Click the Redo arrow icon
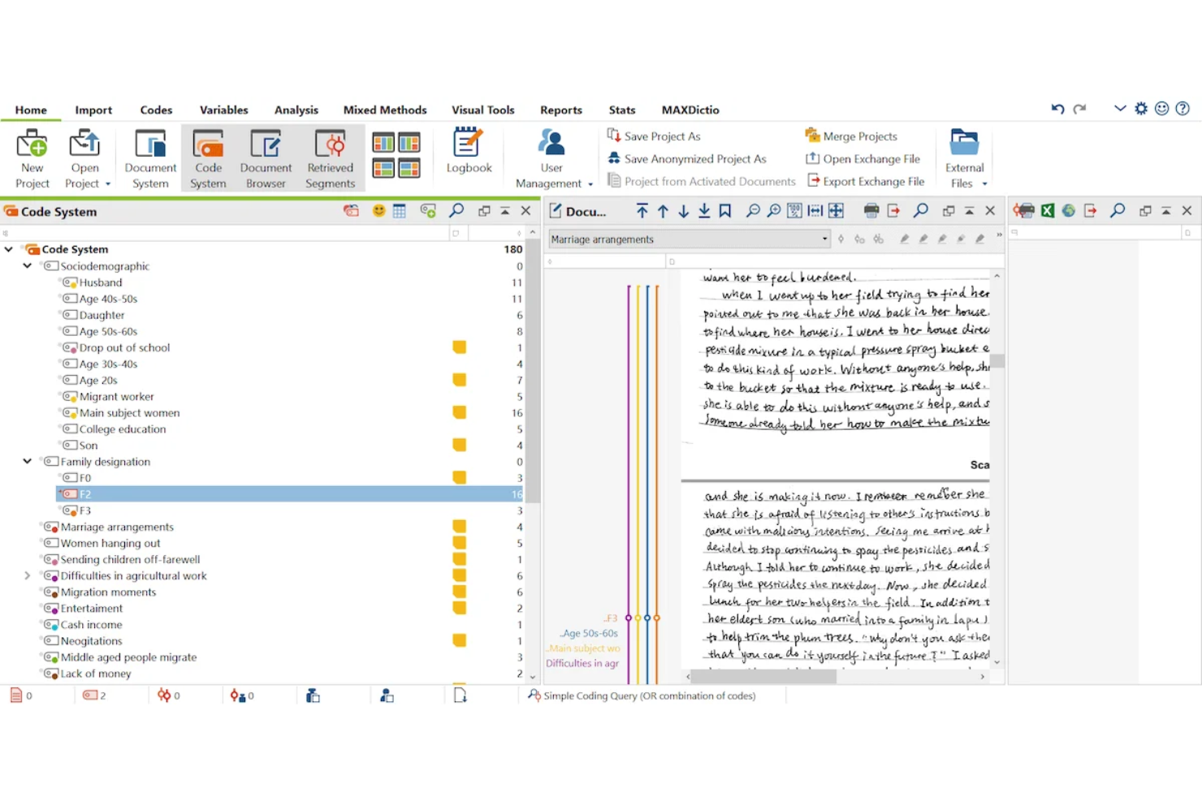Image resolution: width=1202 pixels, height=801 pixels. coord(1079,109)
